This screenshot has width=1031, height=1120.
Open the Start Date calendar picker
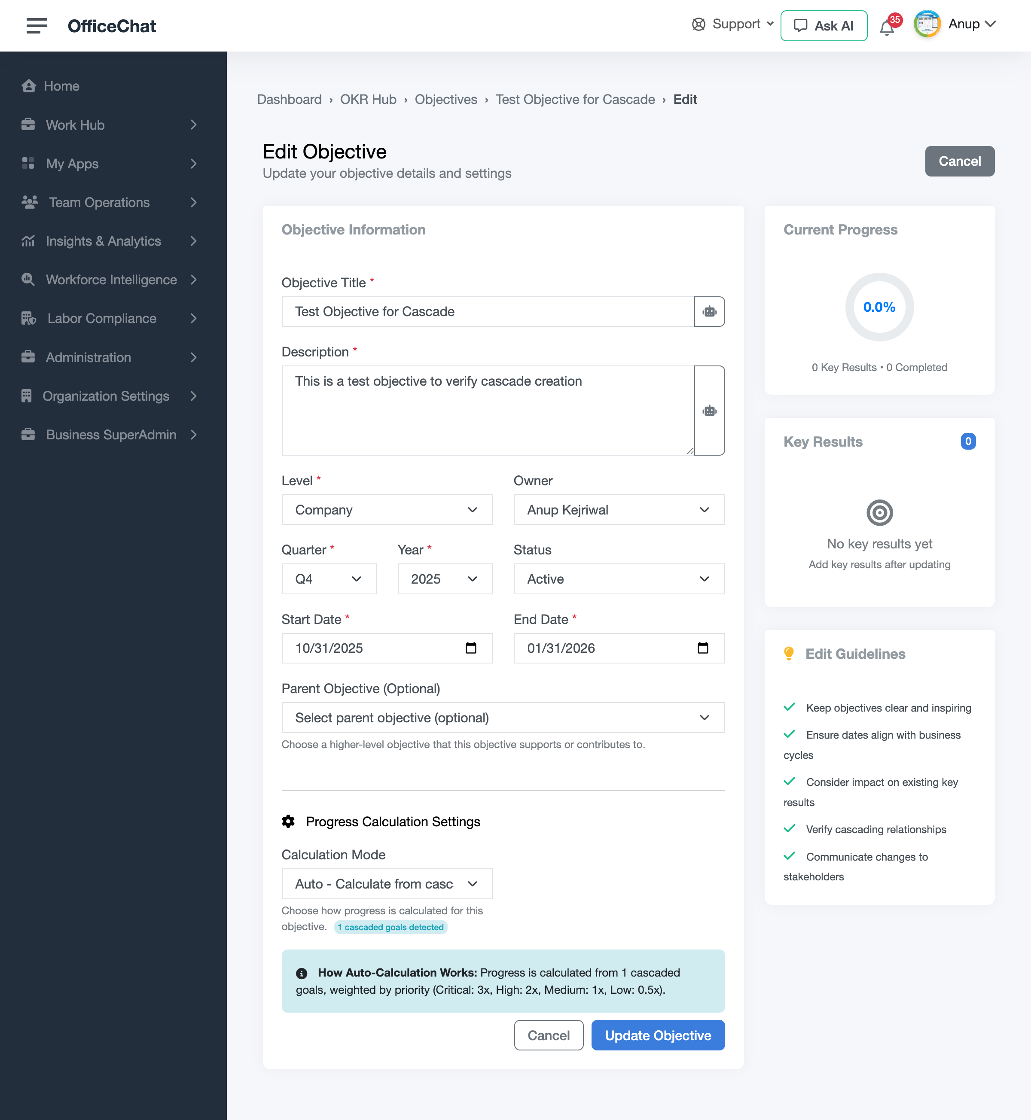click(x=471, y=648)
